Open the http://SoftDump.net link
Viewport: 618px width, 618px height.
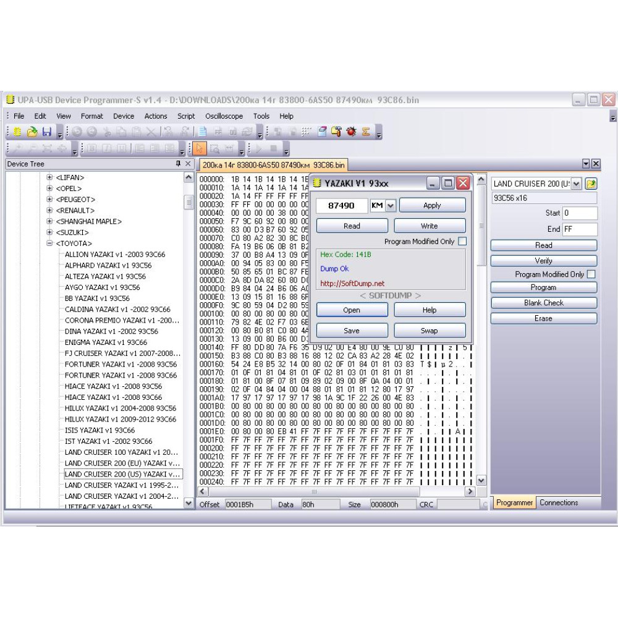point(352,284)
